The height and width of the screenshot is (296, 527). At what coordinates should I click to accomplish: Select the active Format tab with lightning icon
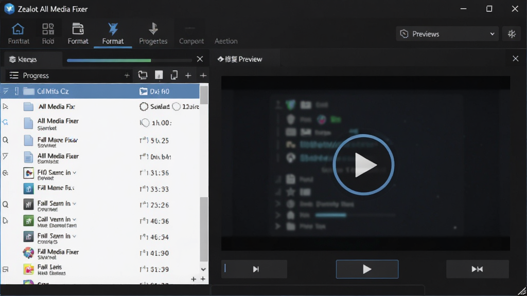[113, 33]
